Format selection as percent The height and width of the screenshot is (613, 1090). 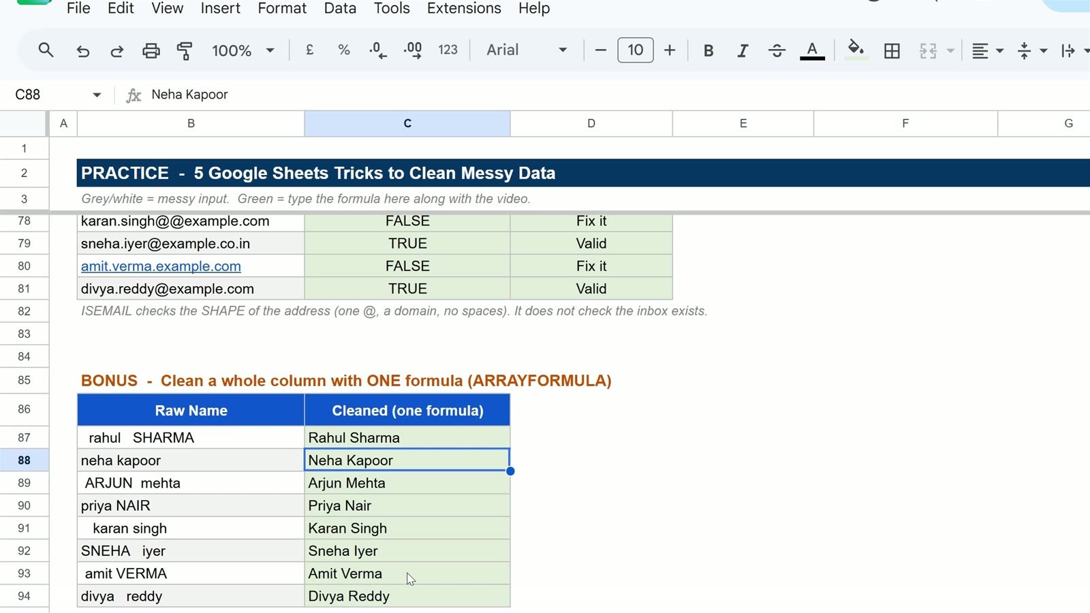344,50
